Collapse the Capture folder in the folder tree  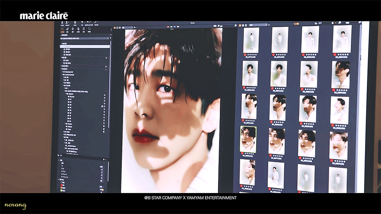(66, 94)
